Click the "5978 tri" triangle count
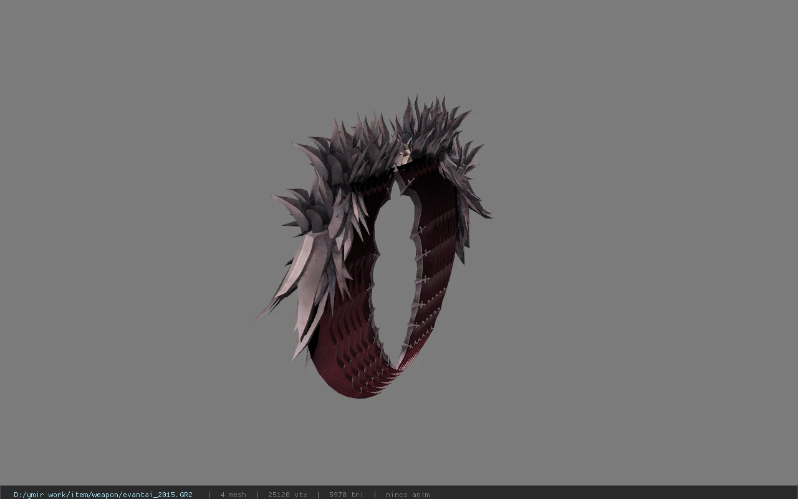 [x=346, y=495]
